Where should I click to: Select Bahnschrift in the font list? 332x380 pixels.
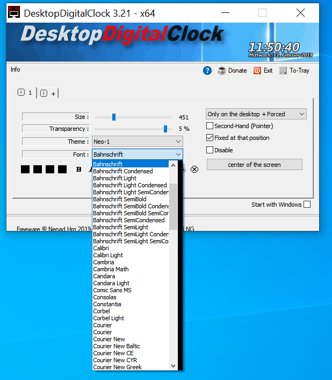(x=131, y=164)
